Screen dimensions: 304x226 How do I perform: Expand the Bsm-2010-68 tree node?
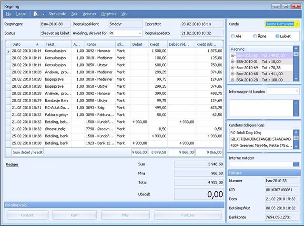pos(233,74)
